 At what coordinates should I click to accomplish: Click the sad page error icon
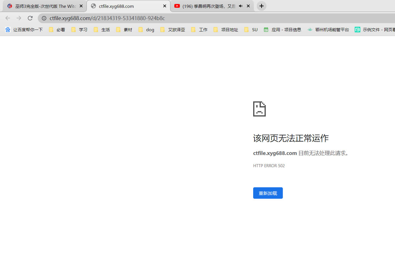point(259,109)
